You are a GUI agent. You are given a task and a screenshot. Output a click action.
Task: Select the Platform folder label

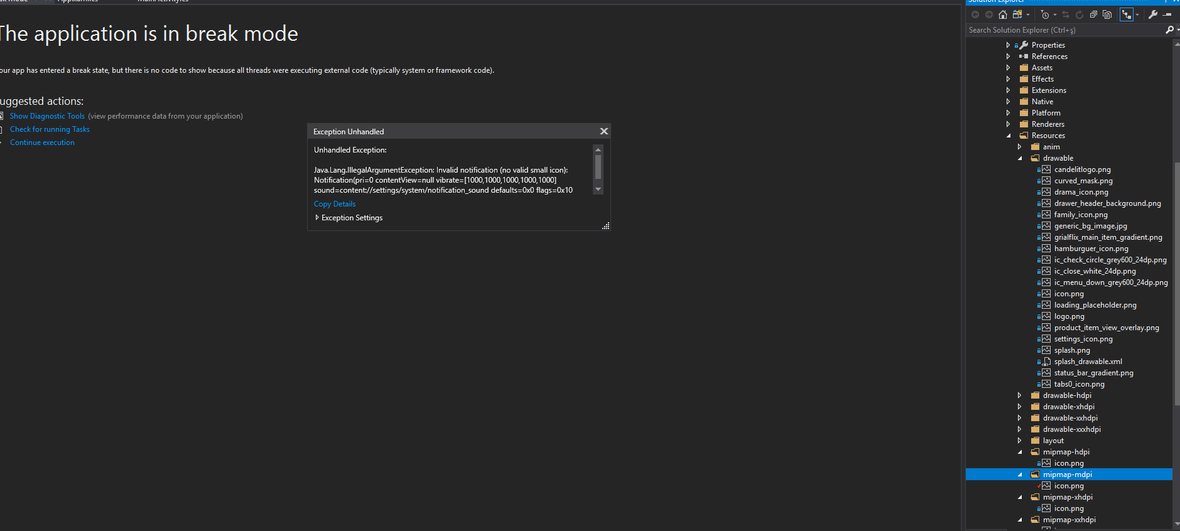tap(1046, 113)
